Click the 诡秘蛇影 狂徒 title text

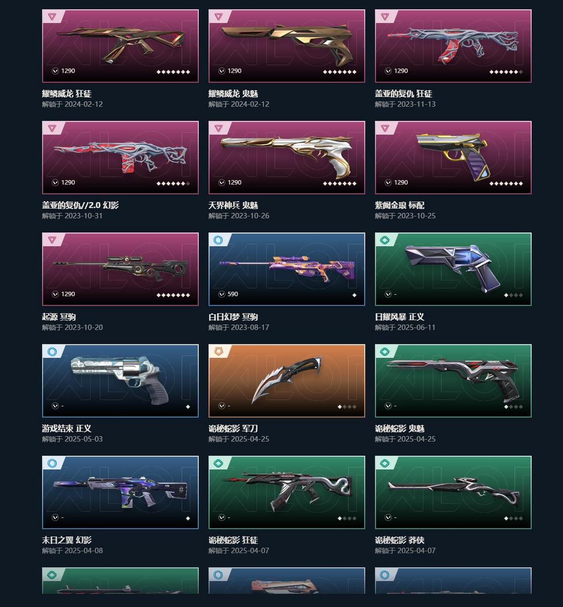[x=233, y=540]
